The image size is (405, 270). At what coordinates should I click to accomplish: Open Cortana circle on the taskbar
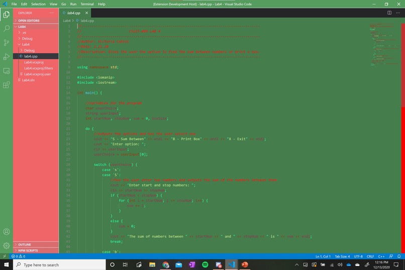[x=112, y=264]
